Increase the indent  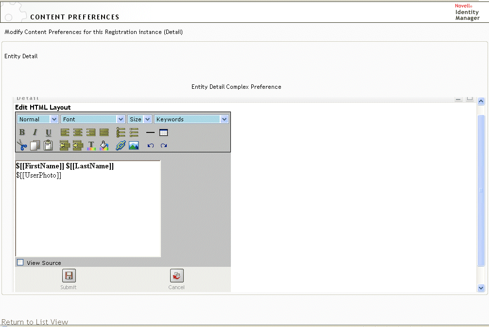click(x=78, y=145)
